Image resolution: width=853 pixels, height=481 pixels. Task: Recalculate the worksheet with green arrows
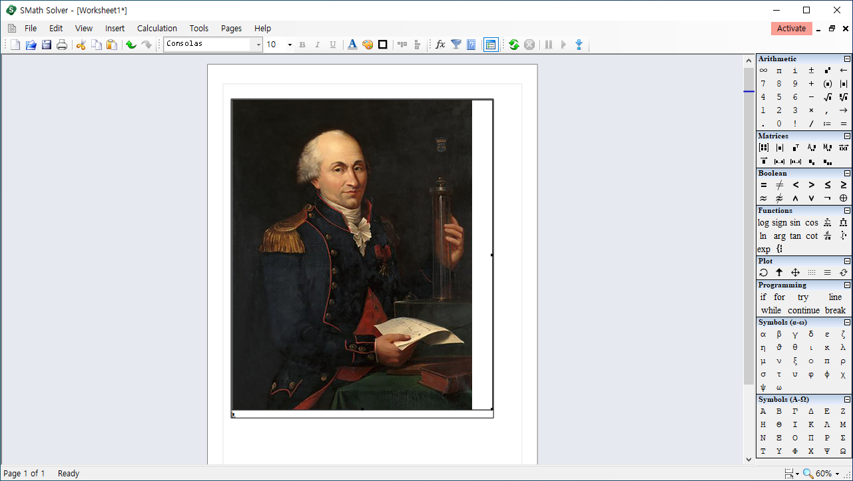click(x=514, y=45)
